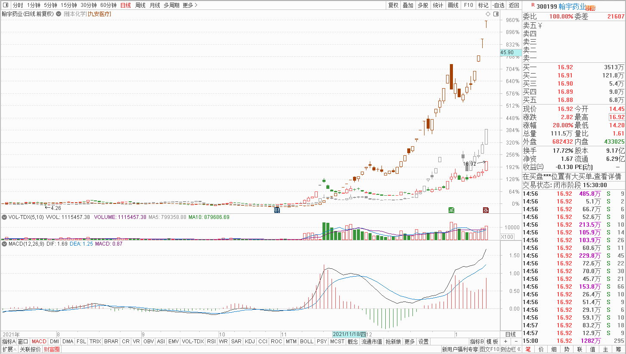Viewport: 626px width, 354px height.
Task: Select the BRAR indicator tab
Action: [111, 342]
